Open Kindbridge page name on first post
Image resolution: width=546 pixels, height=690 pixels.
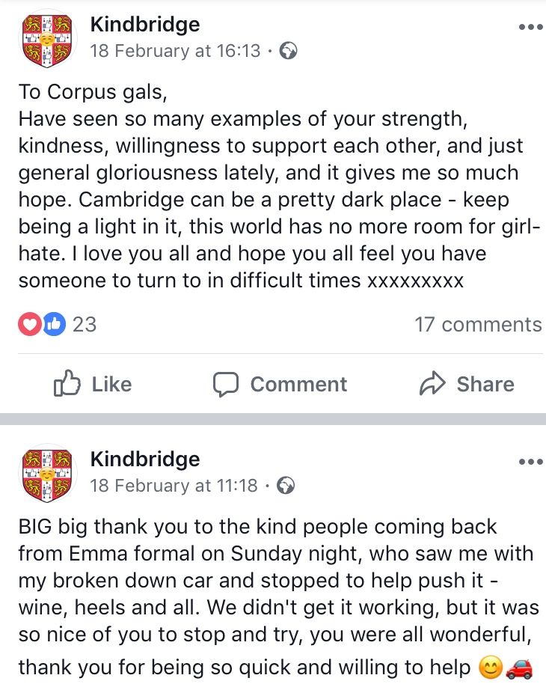tap(145, 24)
